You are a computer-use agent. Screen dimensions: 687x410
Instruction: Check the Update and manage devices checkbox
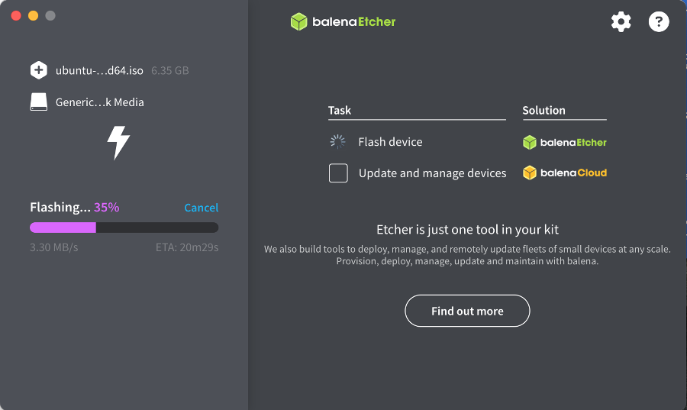[x=338, y=173]
